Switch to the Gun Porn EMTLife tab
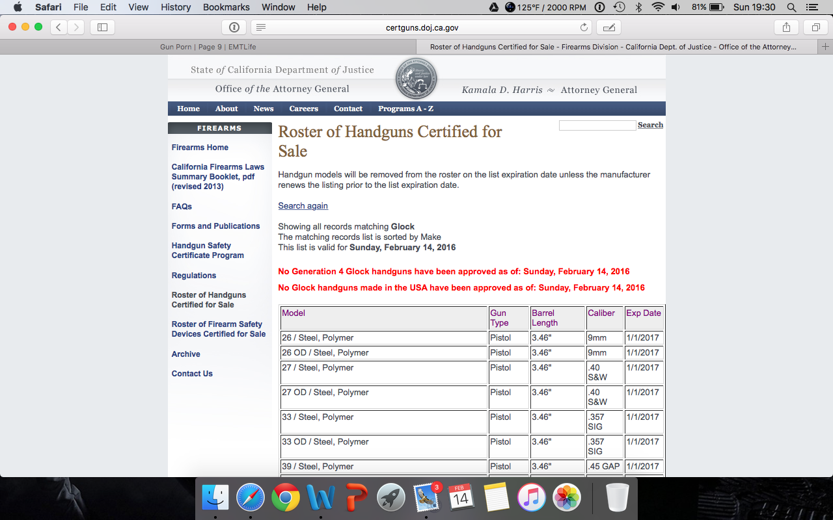This screenshot has width=833, height=520. (x=208, y=47)
